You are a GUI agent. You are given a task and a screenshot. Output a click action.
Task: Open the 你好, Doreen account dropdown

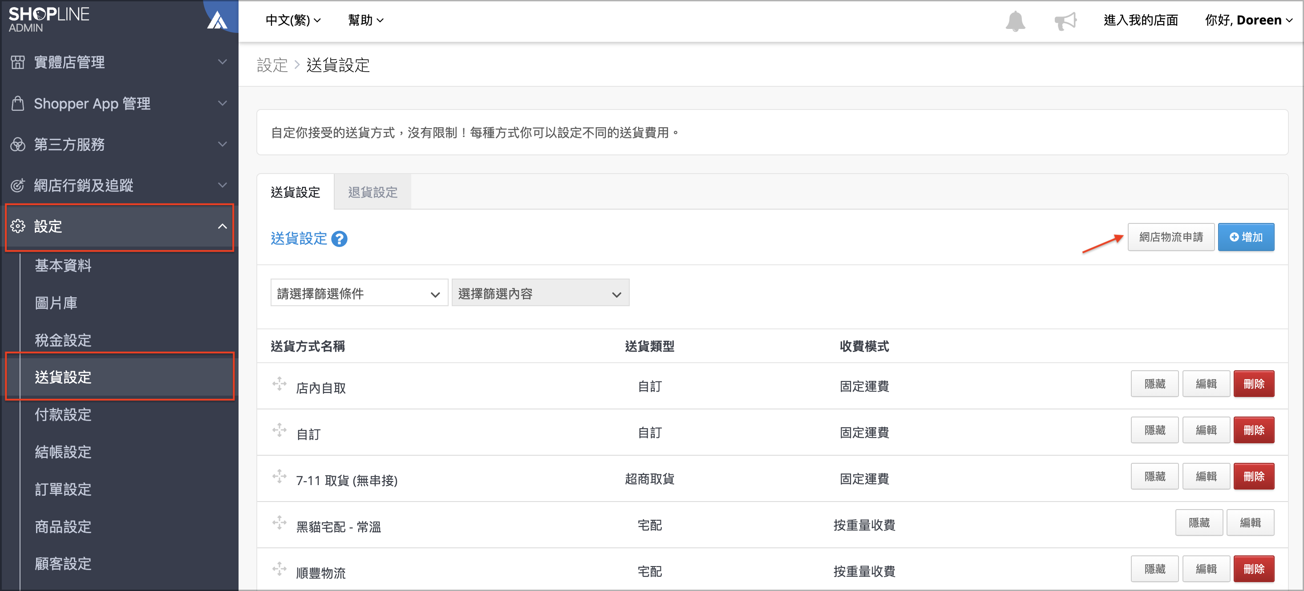click(x=1248, y=20)
